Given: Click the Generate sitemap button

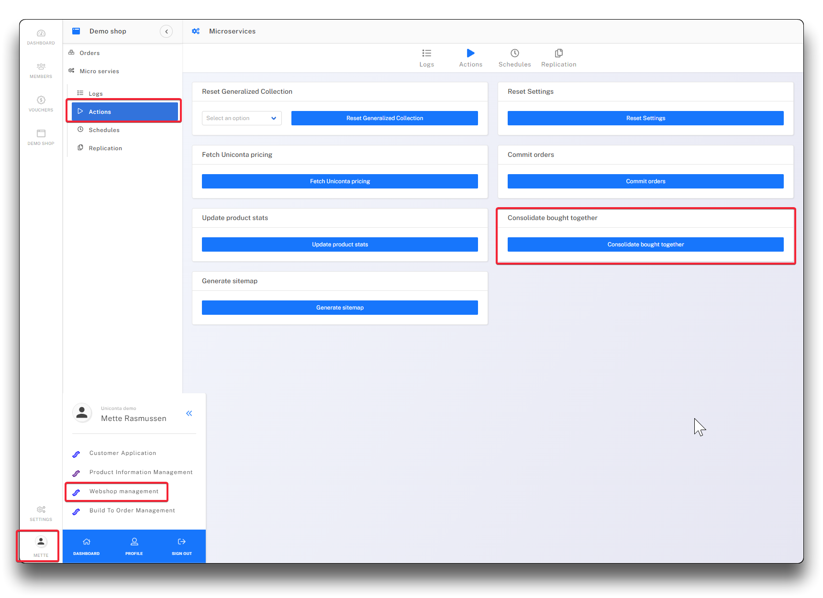Looking at the screenshot, I should [340, 308].
